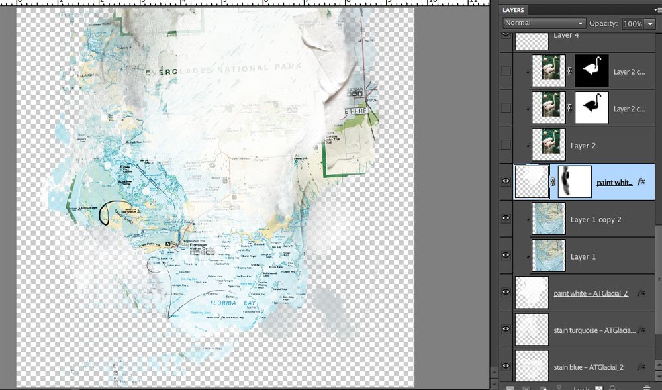The height and width of the screenshot is (390, 662).
Task: Select flamingo thumbnail of Layer 2
Action: point(548,145)
